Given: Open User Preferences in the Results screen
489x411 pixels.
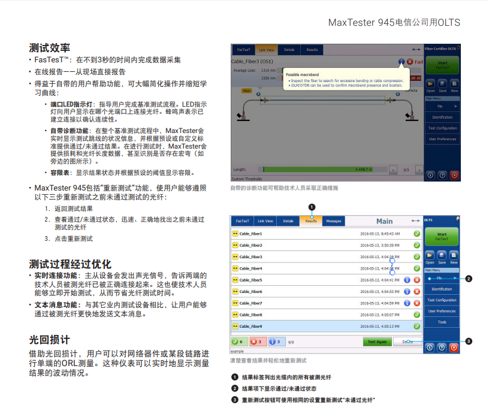Looking at the screenshot, I should (x=442, y=311).
